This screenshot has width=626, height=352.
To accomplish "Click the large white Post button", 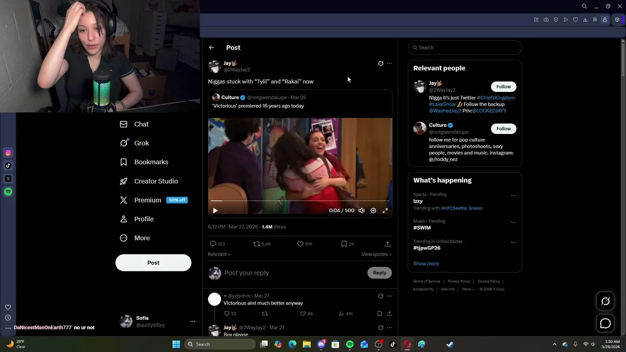I will [153, 263].
